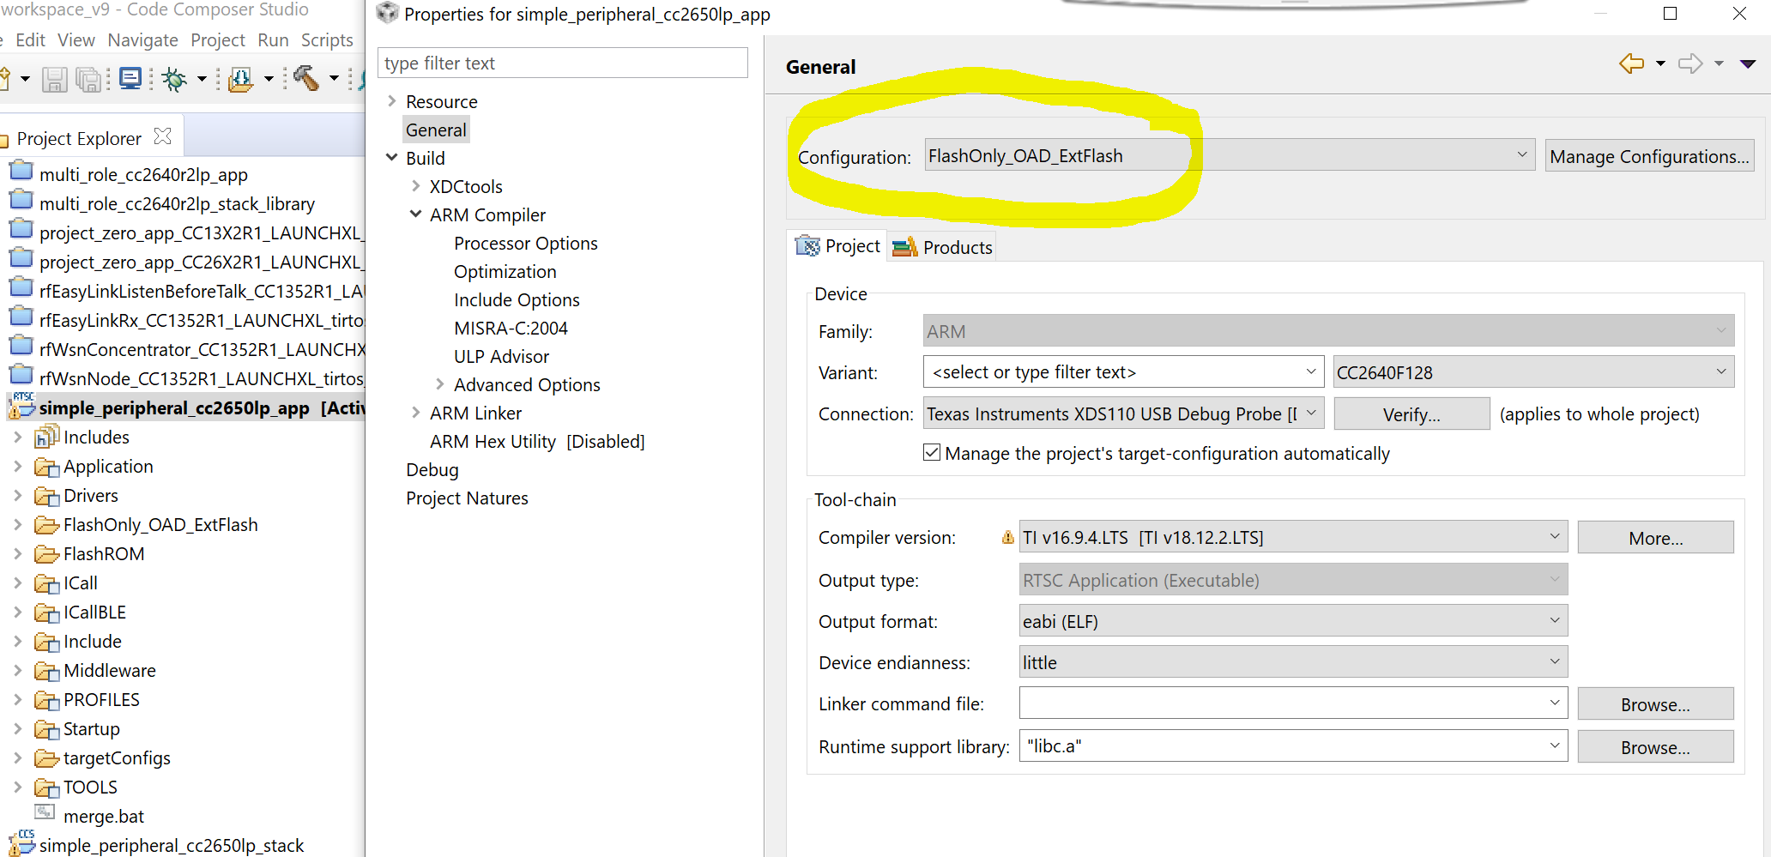
Task: Click the Includes folder icon
Action: pyautogui.click(x=45, y=438)
